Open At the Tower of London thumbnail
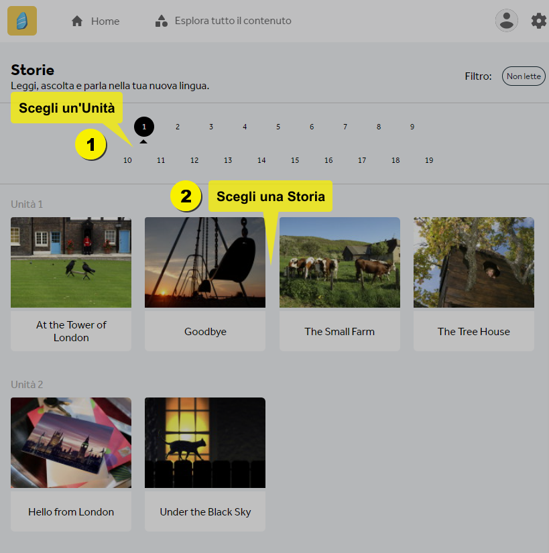 pos(71,262)
